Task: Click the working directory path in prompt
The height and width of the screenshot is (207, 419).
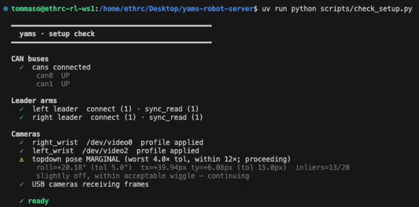Action: pyautogui.click(x=176, y=9)
